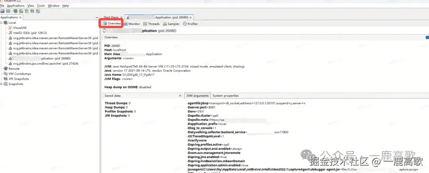Select the VM Coredumps node label
Image resolution: width=429 pixels, height=173 pixels.
pyautogui.click(x=20, y=74)
